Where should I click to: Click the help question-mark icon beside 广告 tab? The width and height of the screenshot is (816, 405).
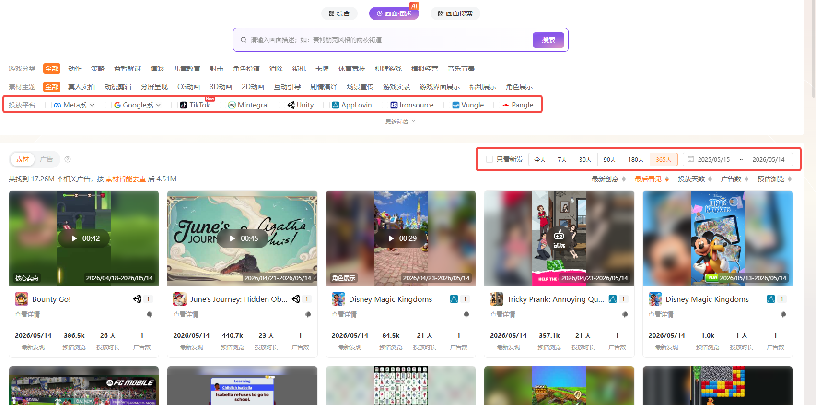coord(68,159)
